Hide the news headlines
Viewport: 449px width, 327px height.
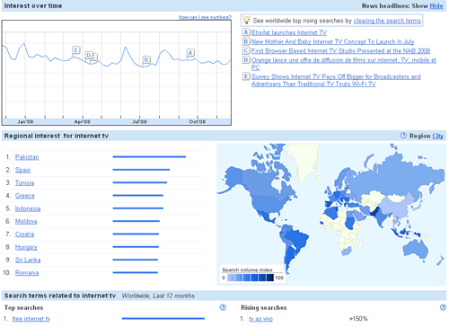click(436, 5)
